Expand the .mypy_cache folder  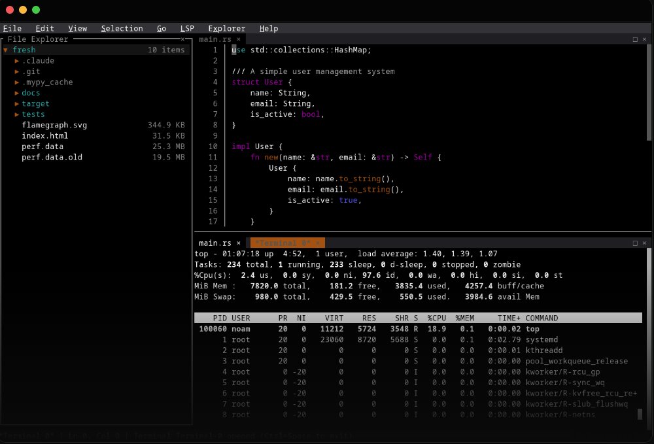pyautogui.click(x=17, y=82)
